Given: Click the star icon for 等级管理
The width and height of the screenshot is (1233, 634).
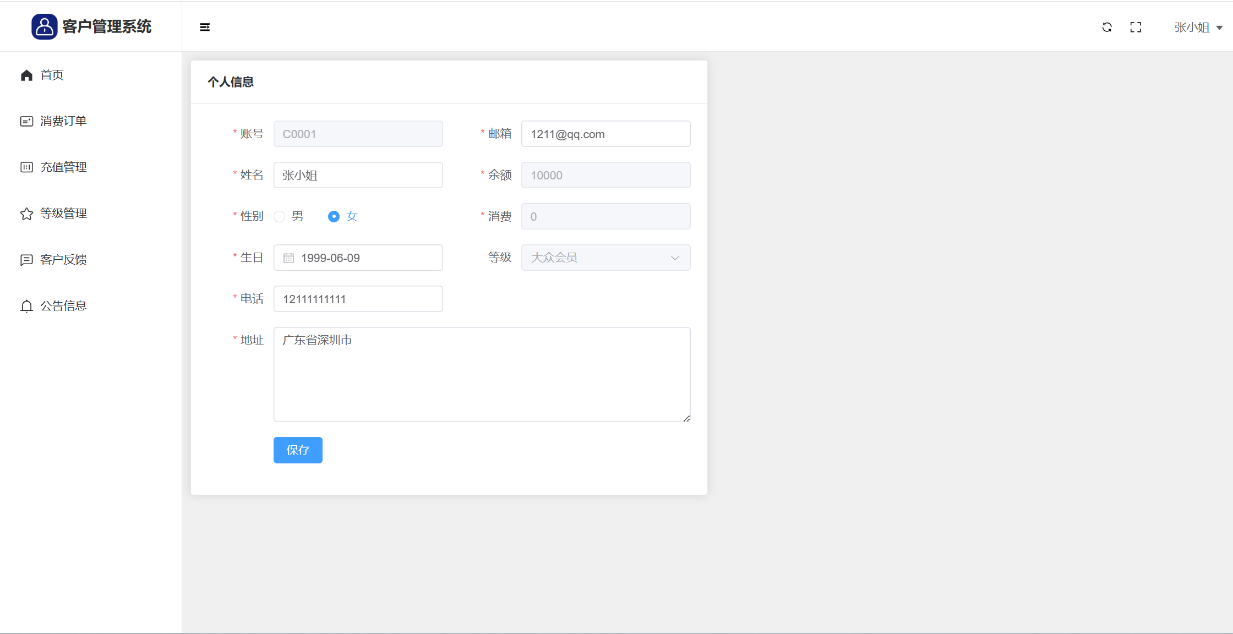Looking at the screenshot, I should [26, 214].
